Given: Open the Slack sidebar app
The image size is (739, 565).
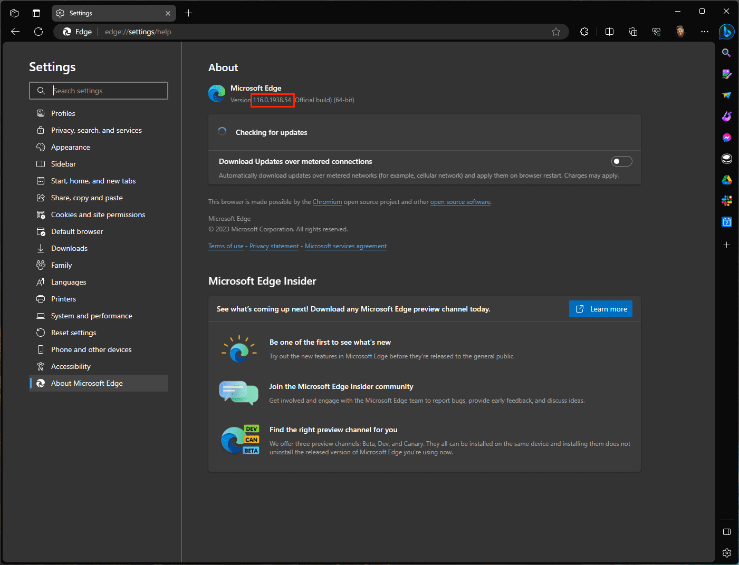Looking at the screenshot, I should [x=726, y=201].
